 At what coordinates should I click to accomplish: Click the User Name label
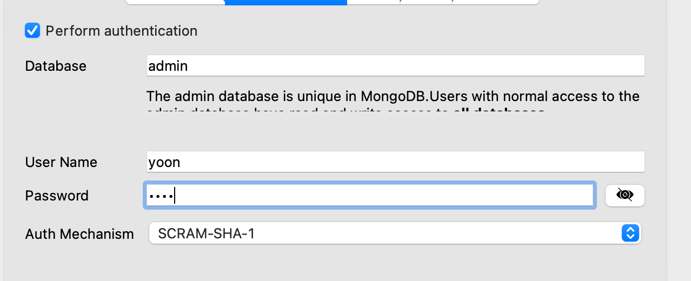point(61,162)
